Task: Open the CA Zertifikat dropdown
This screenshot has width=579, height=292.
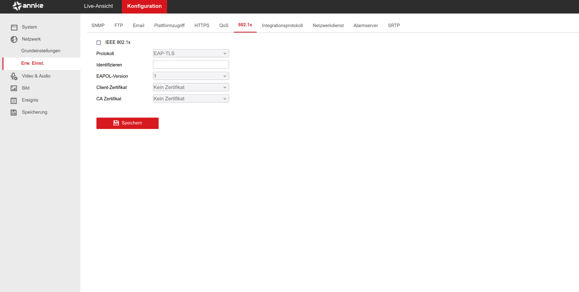Action: click(191, 99)
